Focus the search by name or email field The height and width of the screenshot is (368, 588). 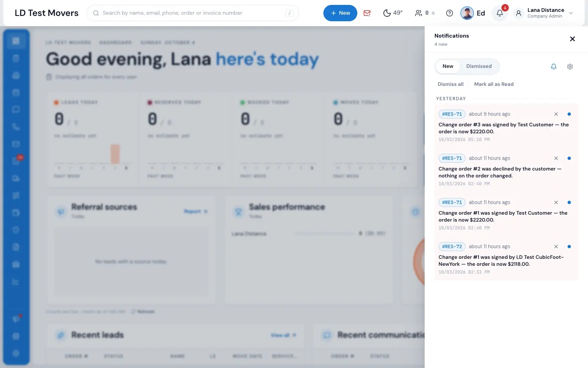point(193,13)
